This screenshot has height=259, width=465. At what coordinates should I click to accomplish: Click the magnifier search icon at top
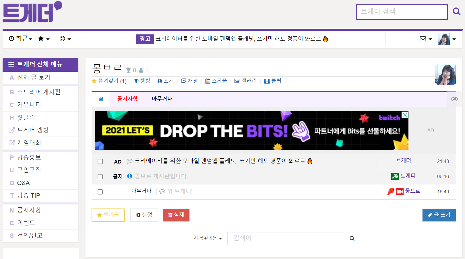point(456,11)
